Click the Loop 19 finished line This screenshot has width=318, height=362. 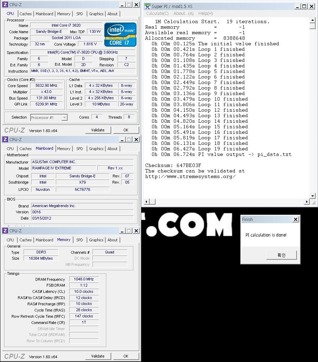click(x=200, y=149)
